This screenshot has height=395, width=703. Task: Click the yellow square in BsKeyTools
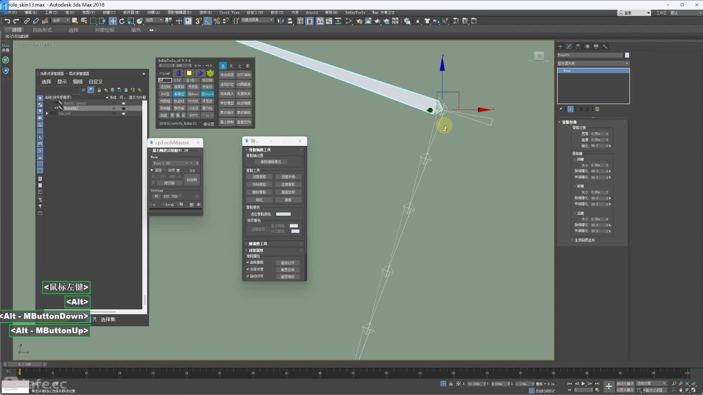pos(189,73)
